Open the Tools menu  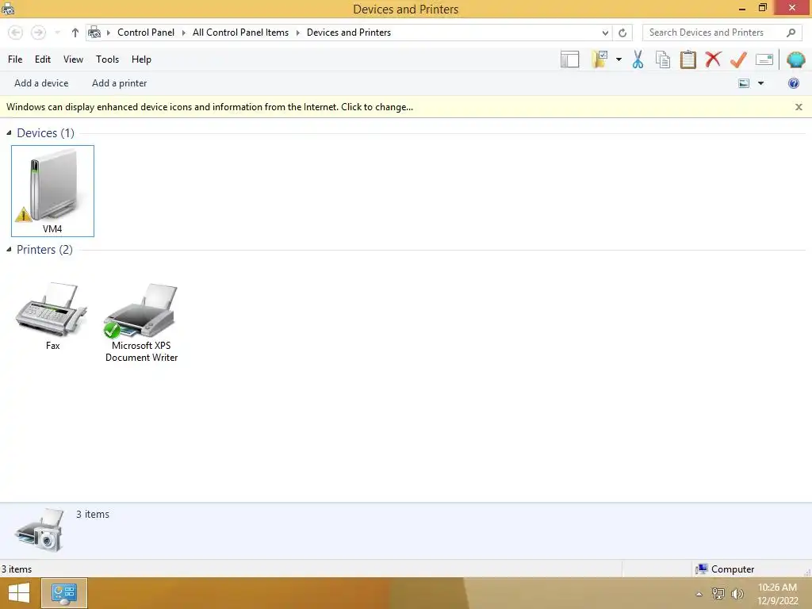[107, 59]
